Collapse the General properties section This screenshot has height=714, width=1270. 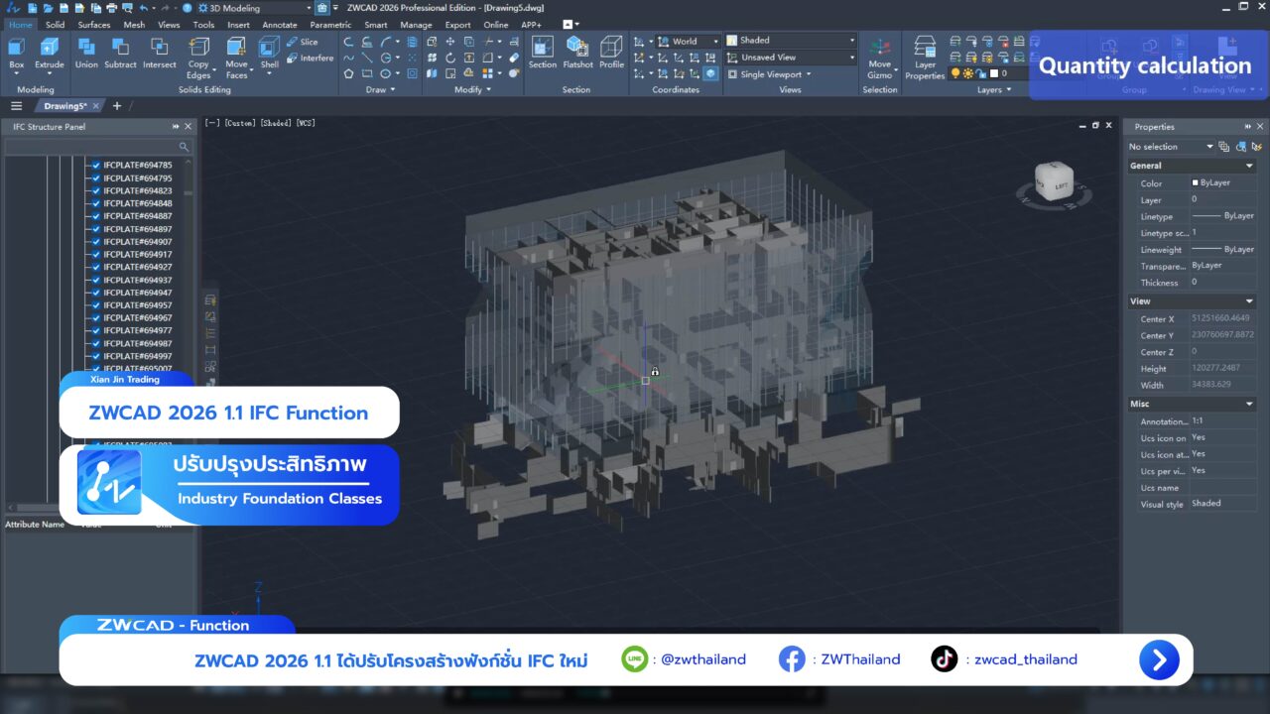coord(1249,166)
